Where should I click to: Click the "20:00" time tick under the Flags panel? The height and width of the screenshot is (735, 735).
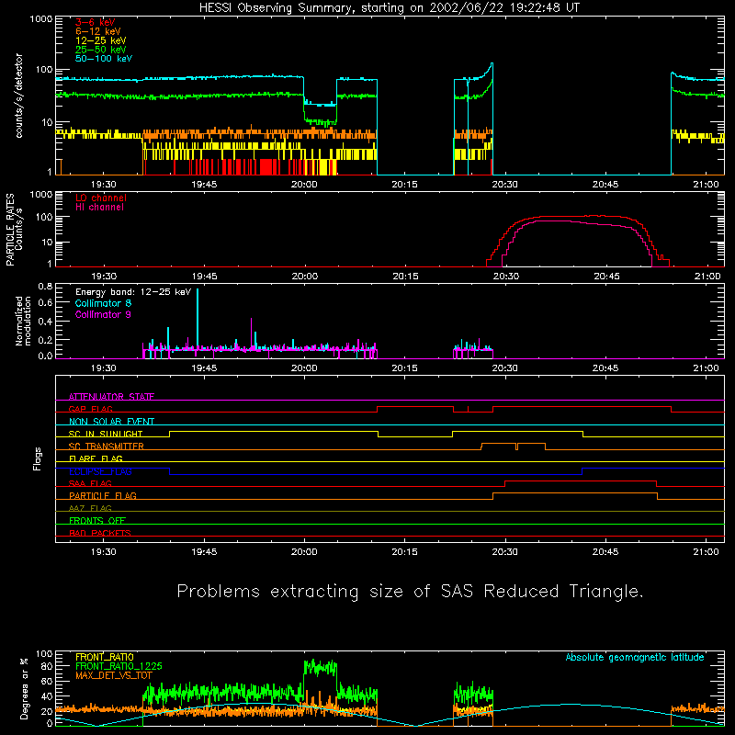(304, 552)
